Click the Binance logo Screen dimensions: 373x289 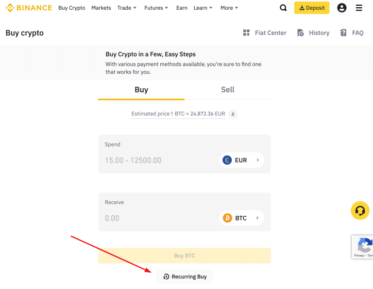[29, 8]
